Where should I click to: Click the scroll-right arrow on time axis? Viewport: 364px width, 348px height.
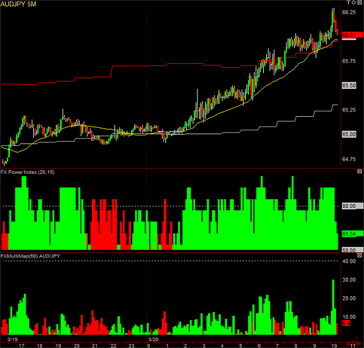pos(359,343)
